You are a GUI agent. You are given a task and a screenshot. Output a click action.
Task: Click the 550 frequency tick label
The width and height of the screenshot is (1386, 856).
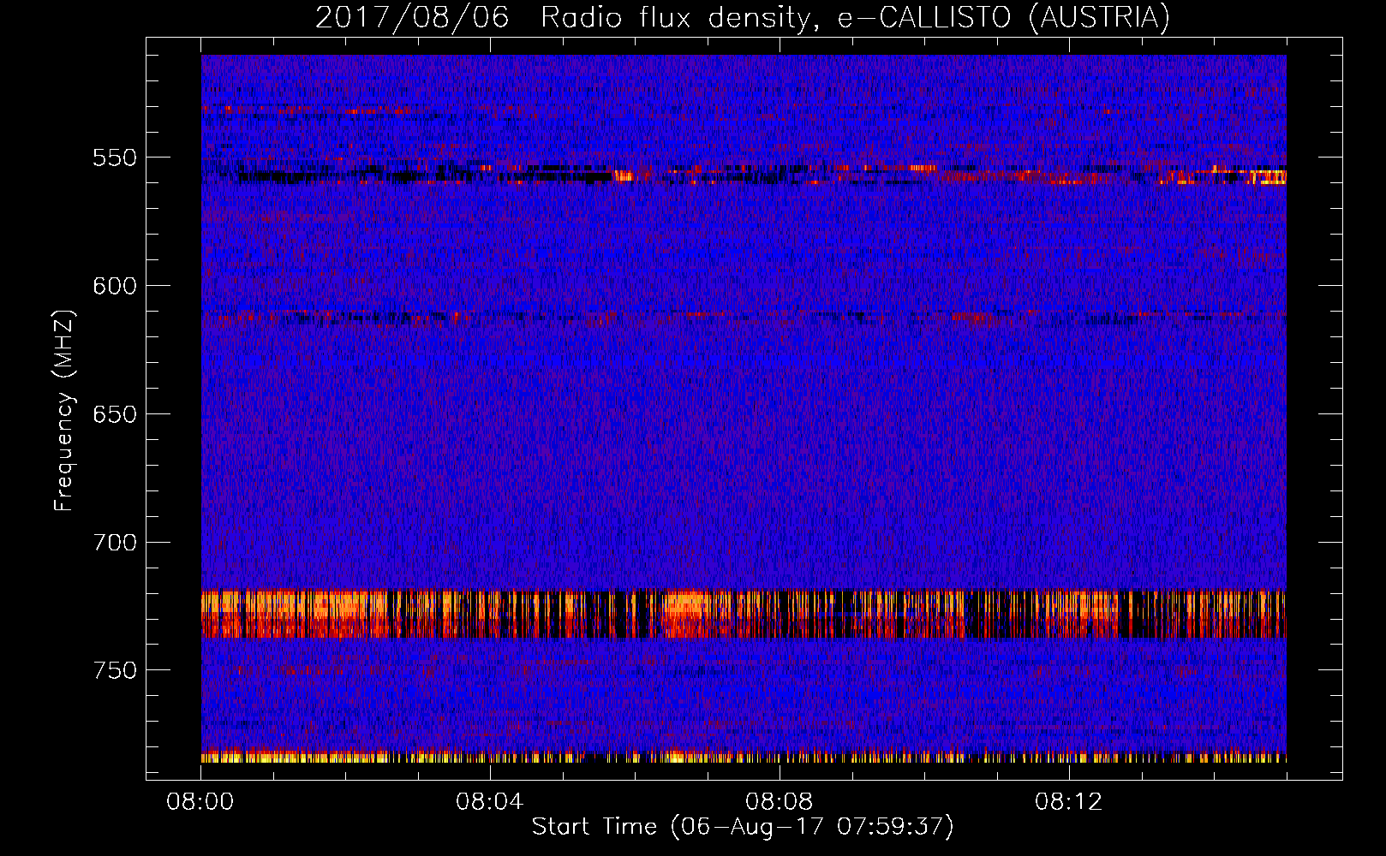click(115, 158)
